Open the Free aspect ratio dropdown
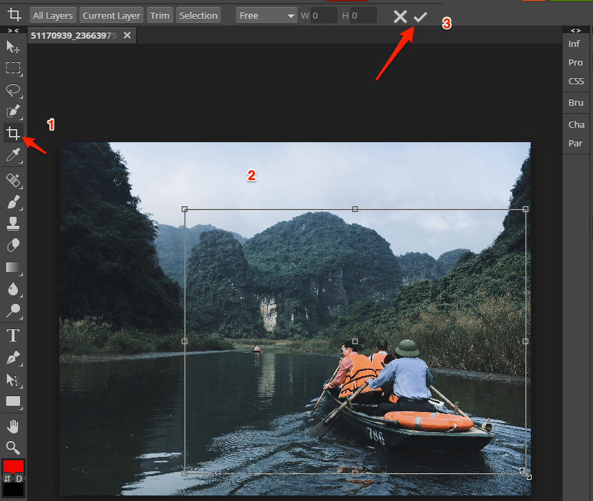Image resolution: width=593 pixels, height=501 pixels. point(266,14)
